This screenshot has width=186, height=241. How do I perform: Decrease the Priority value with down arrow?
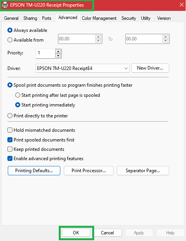point(58,56)
